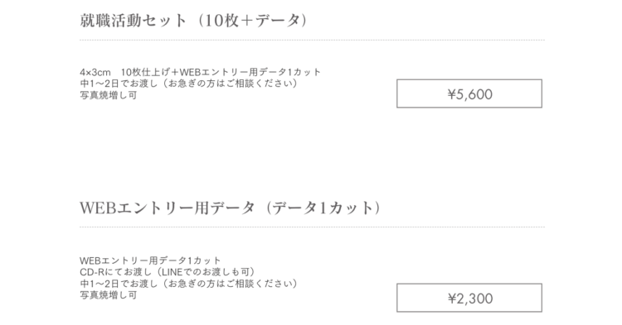Image resolution: width=622 pixels, height=325 pixels.
Task: Click 10枚仕上げ＋WEBエントリー用データ1カット description
Action: tap(221, 72)
